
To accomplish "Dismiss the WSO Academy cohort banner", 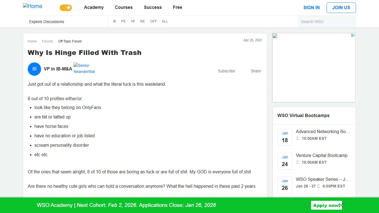I will point(341,205).
